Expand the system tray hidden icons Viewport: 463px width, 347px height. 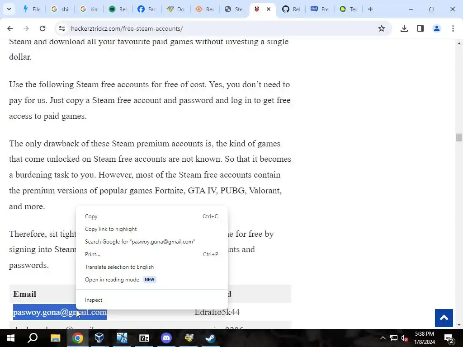[383, 338]
